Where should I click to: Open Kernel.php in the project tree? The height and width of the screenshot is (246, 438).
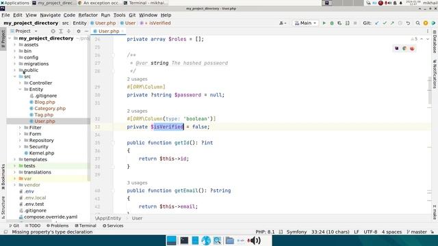(x=42, y=153)
